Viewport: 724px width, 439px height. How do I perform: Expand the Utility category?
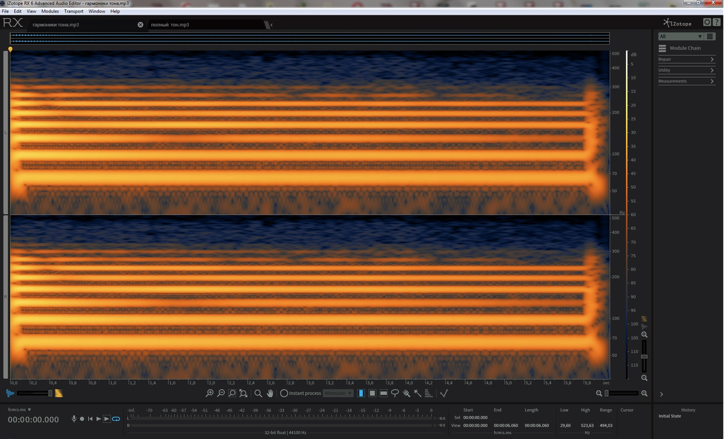[686, 70]
